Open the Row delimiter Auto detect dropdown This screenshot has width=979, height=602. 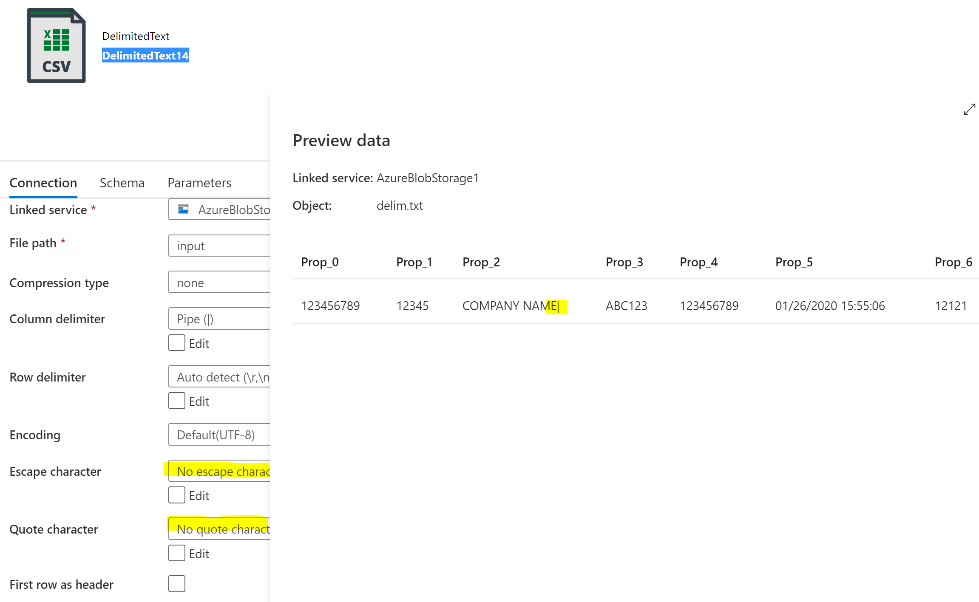point(219,377)
